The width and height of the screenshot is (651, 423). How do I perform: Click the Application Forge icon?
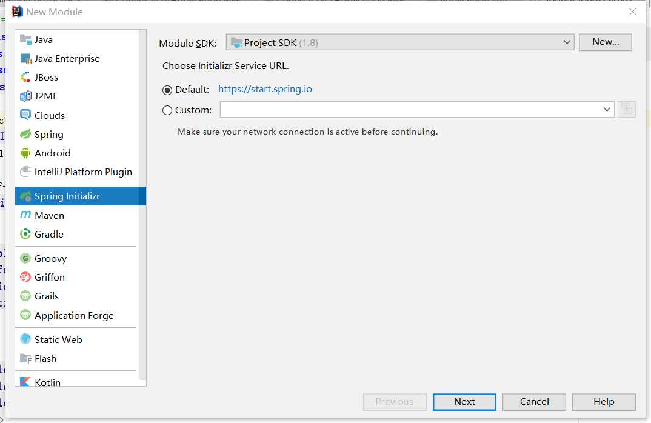pyautogui.click(x=25, y=315)
